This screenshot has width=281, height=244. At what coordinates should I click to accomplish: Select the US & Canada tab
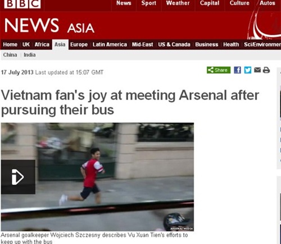(174, 44)
